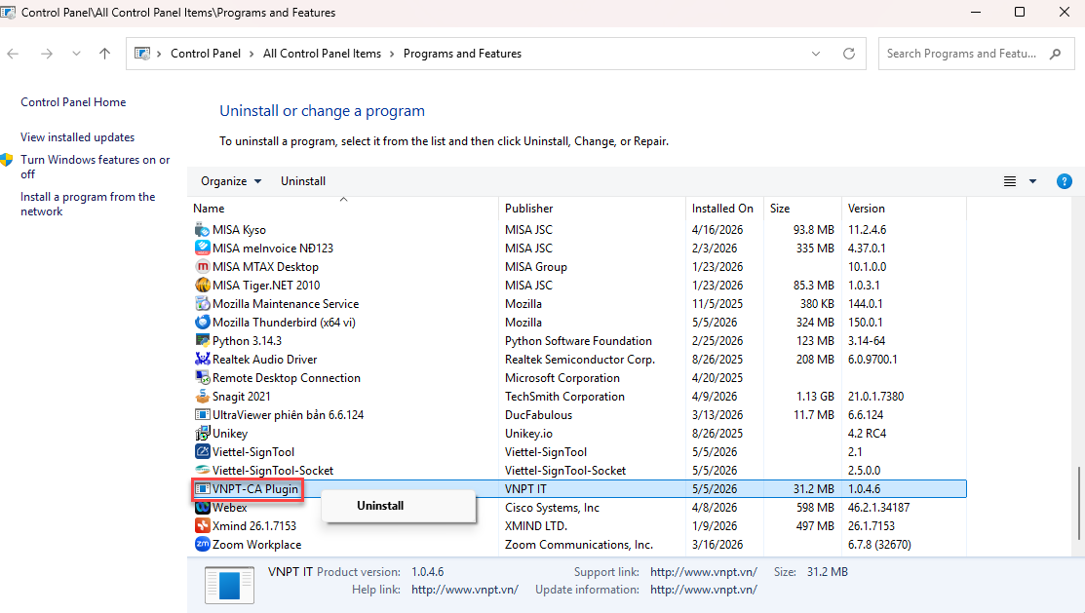Click the MISA meInvoice NĐ123 icon
This screenshot has height=613, width=1085.
point(202,248)
